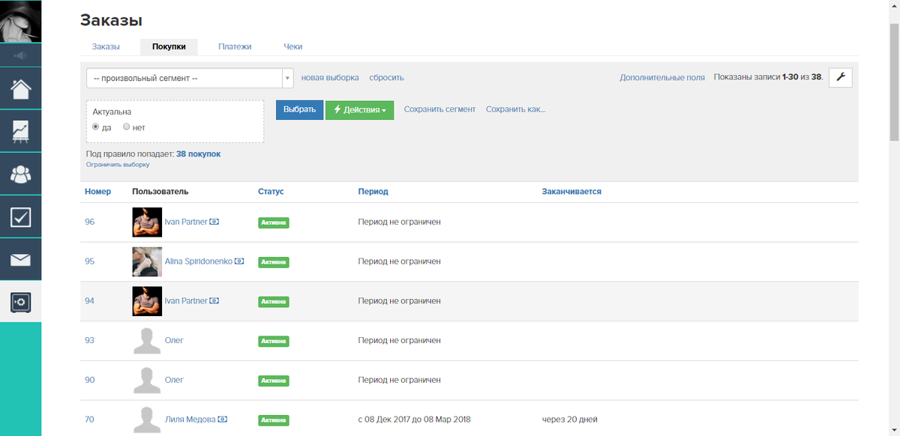Open the home sidebar icon
Image resolution: width=900 pixels, height=436 pixels.
20,88
